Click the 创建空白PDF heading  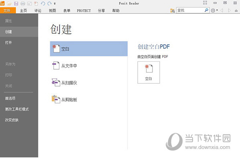pos(154,46)
